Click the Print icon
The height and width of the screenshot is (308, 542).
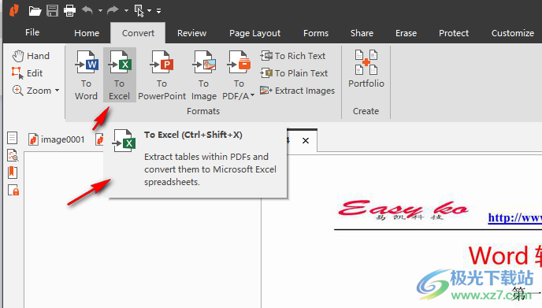(69, 11)
